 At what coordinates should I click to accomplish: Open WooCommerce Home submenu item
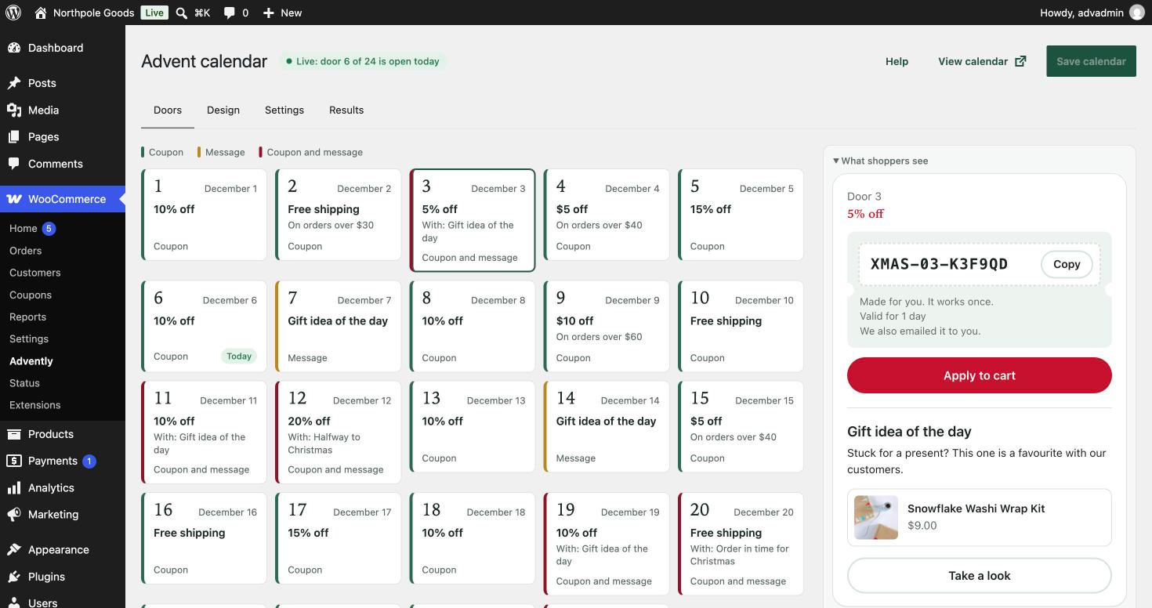point(24,229)
